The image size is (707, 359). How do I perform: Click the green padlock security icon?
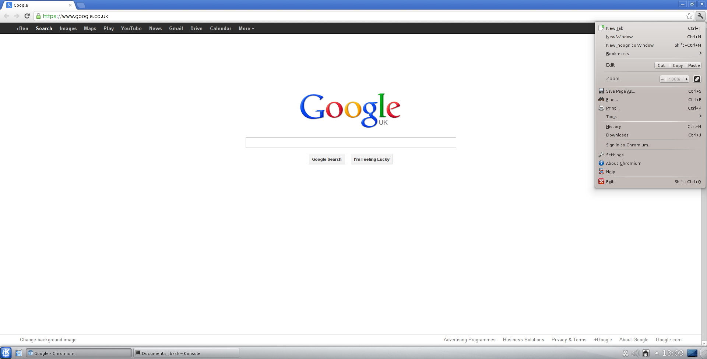38,16
